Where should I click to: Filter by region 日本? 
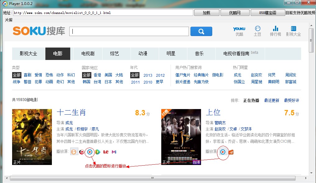click(108, 82)
